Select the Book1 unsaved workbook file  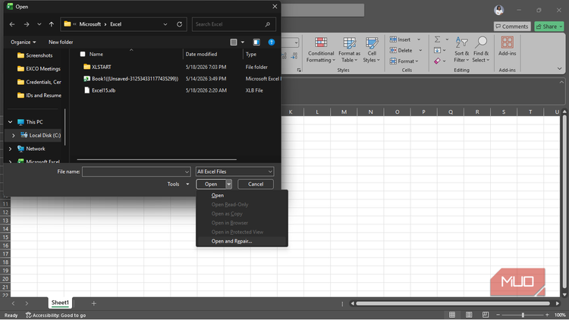tap(134, 79)
